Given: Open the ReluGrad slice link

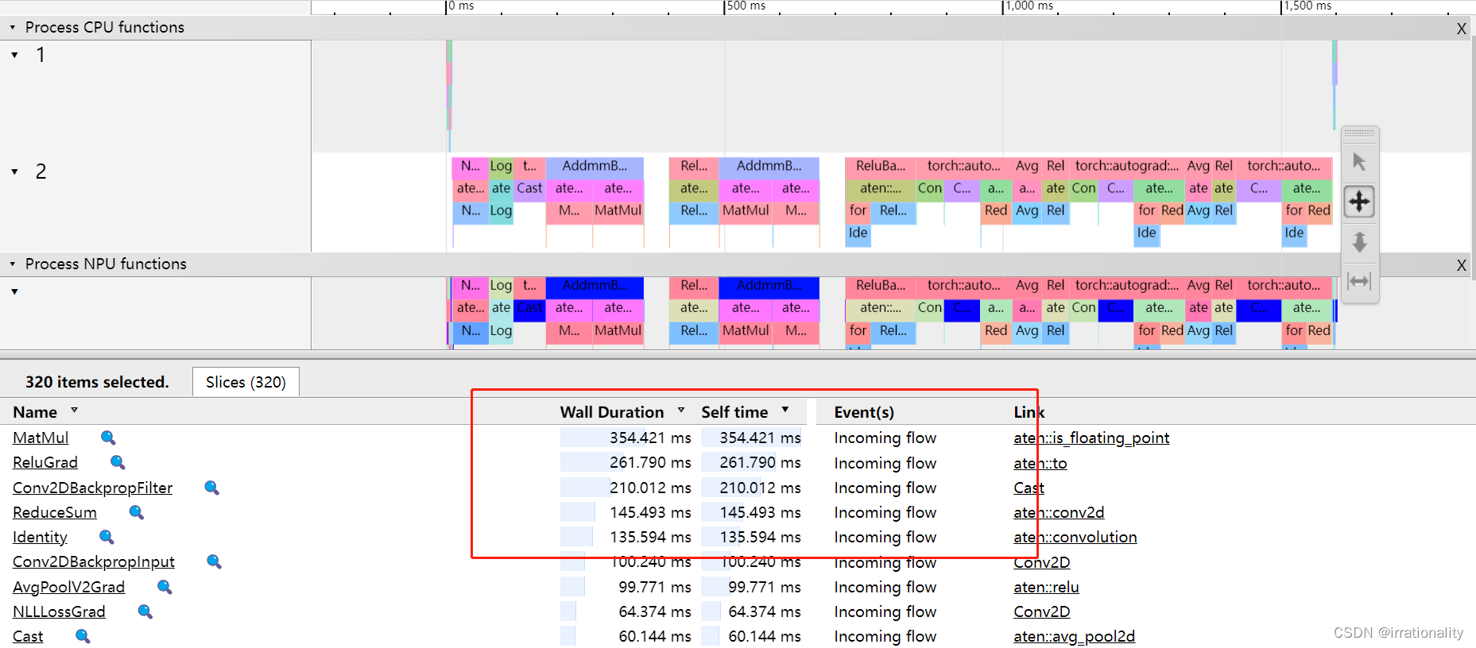Looking at the screenshot, I should (45, 462).
